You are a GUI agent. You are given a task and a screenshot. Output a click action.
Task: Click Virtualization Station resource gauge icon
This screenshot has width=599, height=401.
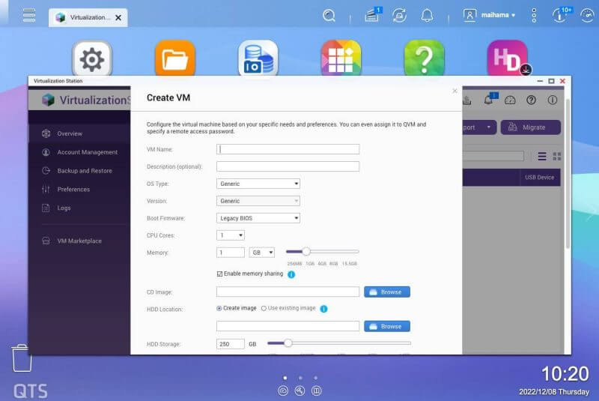[511, 100]
